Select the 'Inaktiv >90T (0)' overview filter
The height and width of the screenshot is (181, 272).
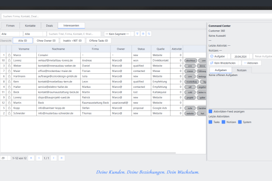(x=73, y=41)
